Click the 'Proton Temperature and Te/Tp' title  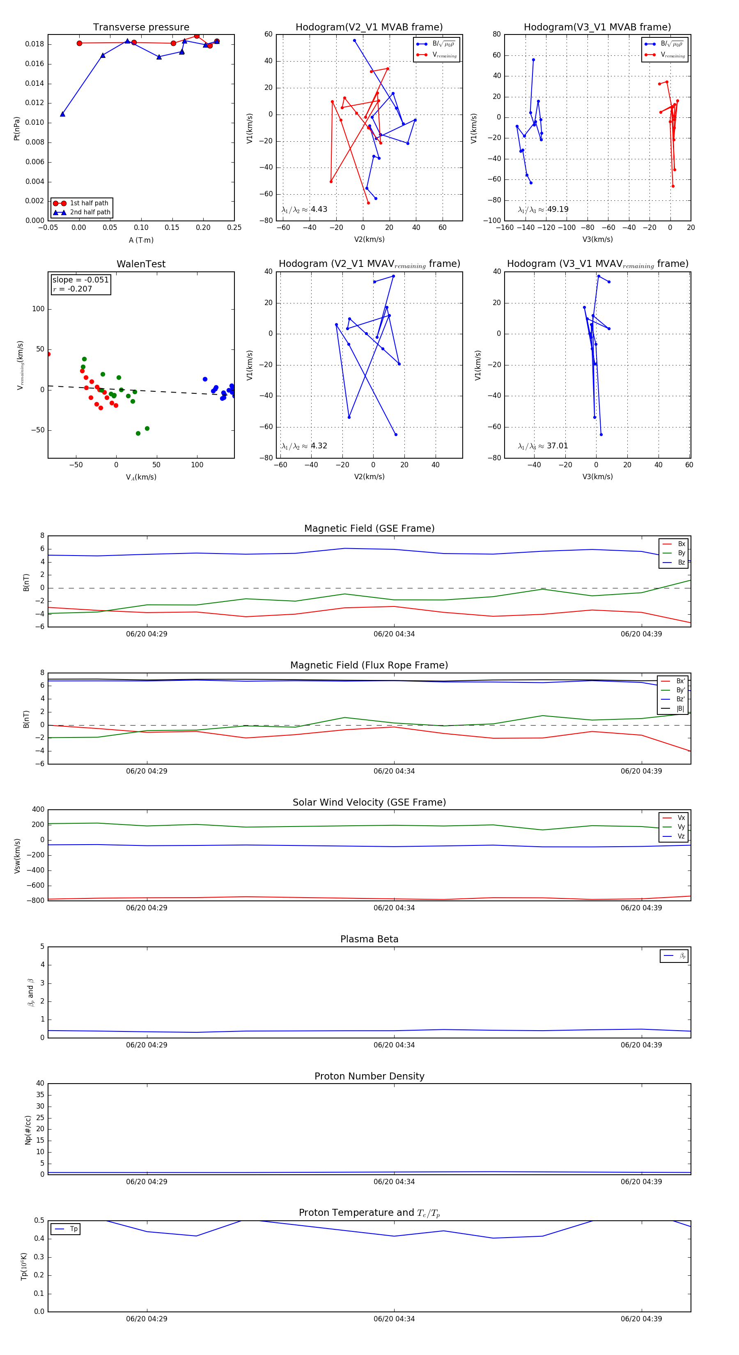(369, 1213)
